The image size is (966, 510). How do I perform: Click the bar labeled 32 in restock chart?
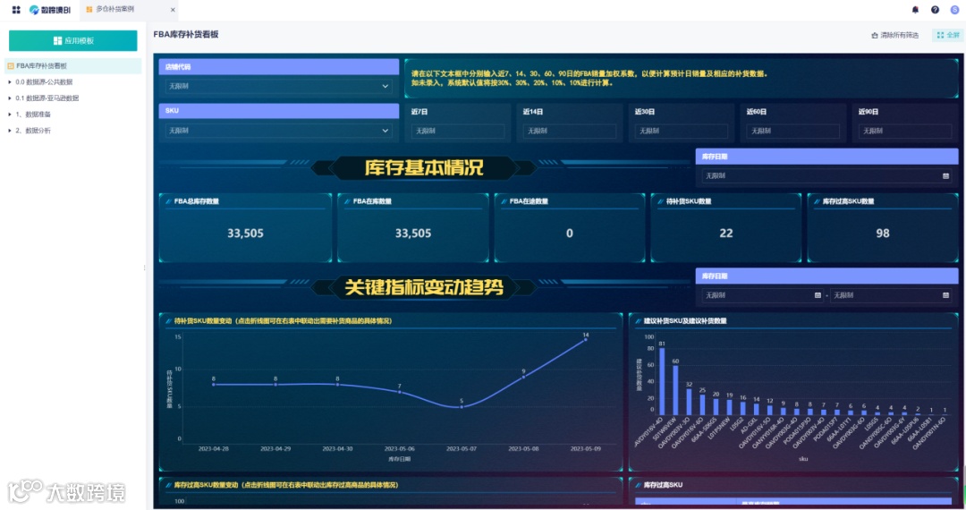tap(689, 402)
